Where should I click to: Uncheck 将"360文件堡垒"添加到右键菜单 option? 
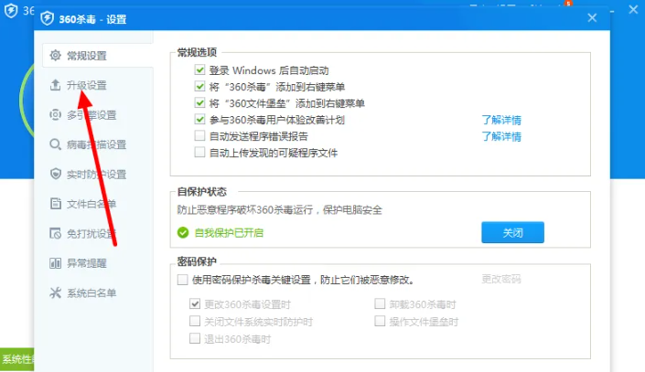(199, 103)
